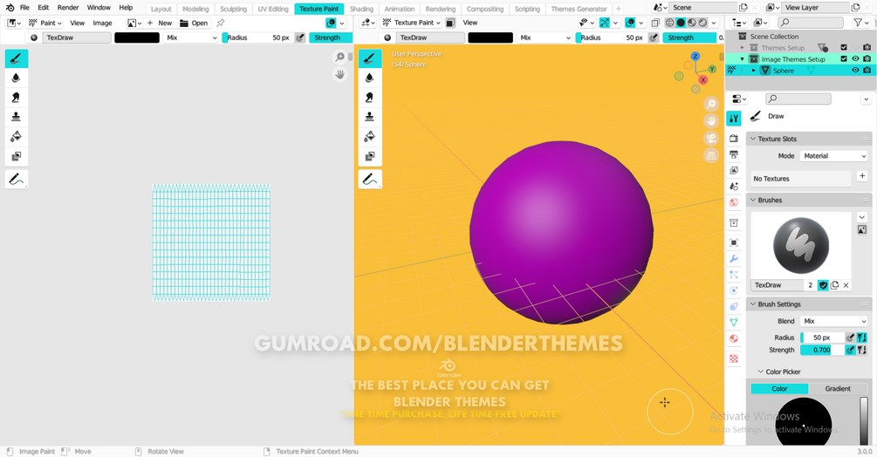Click the image editor zoom magnifier icon
Image resolution: width=877 pixels, height=457 pixels.
click(x=339, y=57)
